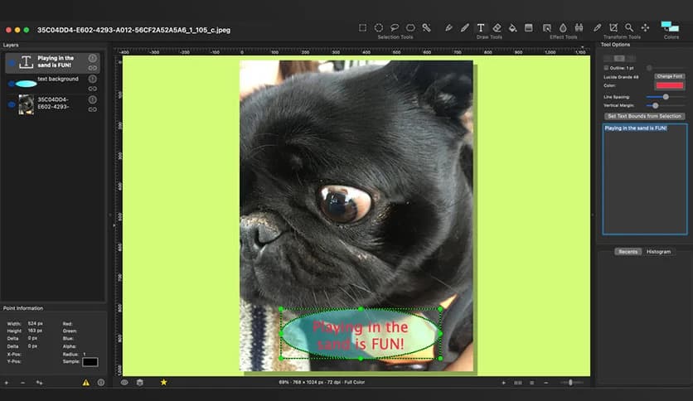Open layer options for the photo layer
Screen dimensions: 693x401
(93, 99)
